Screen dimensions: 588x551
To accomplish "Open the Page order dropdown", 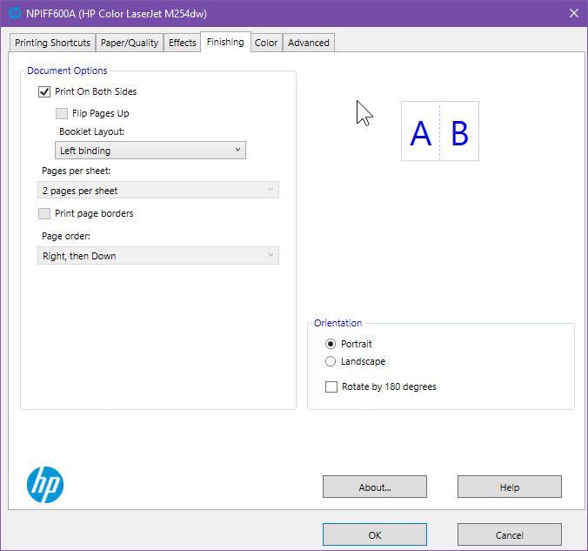I will coord(158,256).
